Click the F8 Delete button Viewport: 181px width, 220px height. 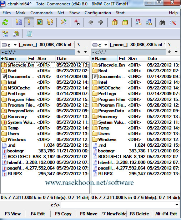140,214
